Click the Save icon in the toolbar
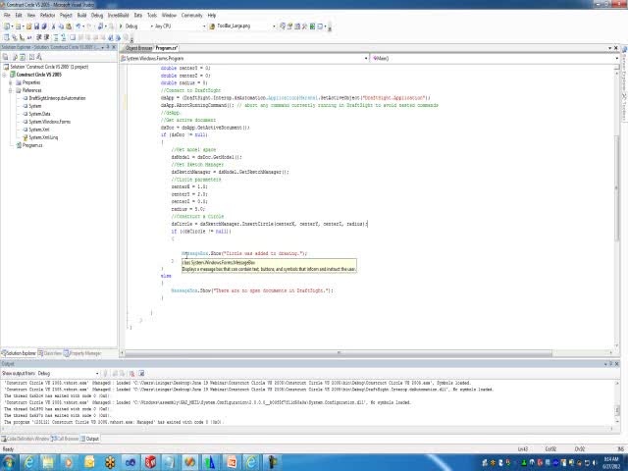This screenshot has height=471, width=628. pos(34,26)
